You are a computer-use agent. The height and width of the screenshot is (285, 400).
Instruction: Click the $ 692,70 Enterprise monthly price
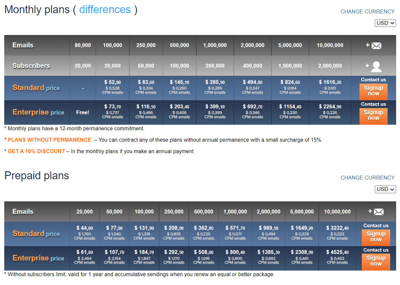point(253,106)
